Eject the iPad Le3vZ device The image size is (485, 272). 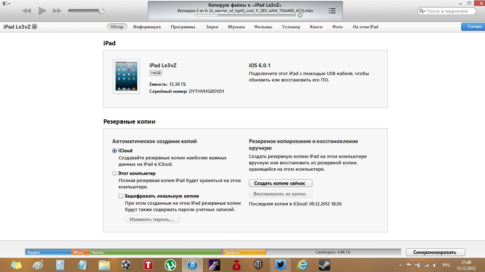[x=34, y=27]
